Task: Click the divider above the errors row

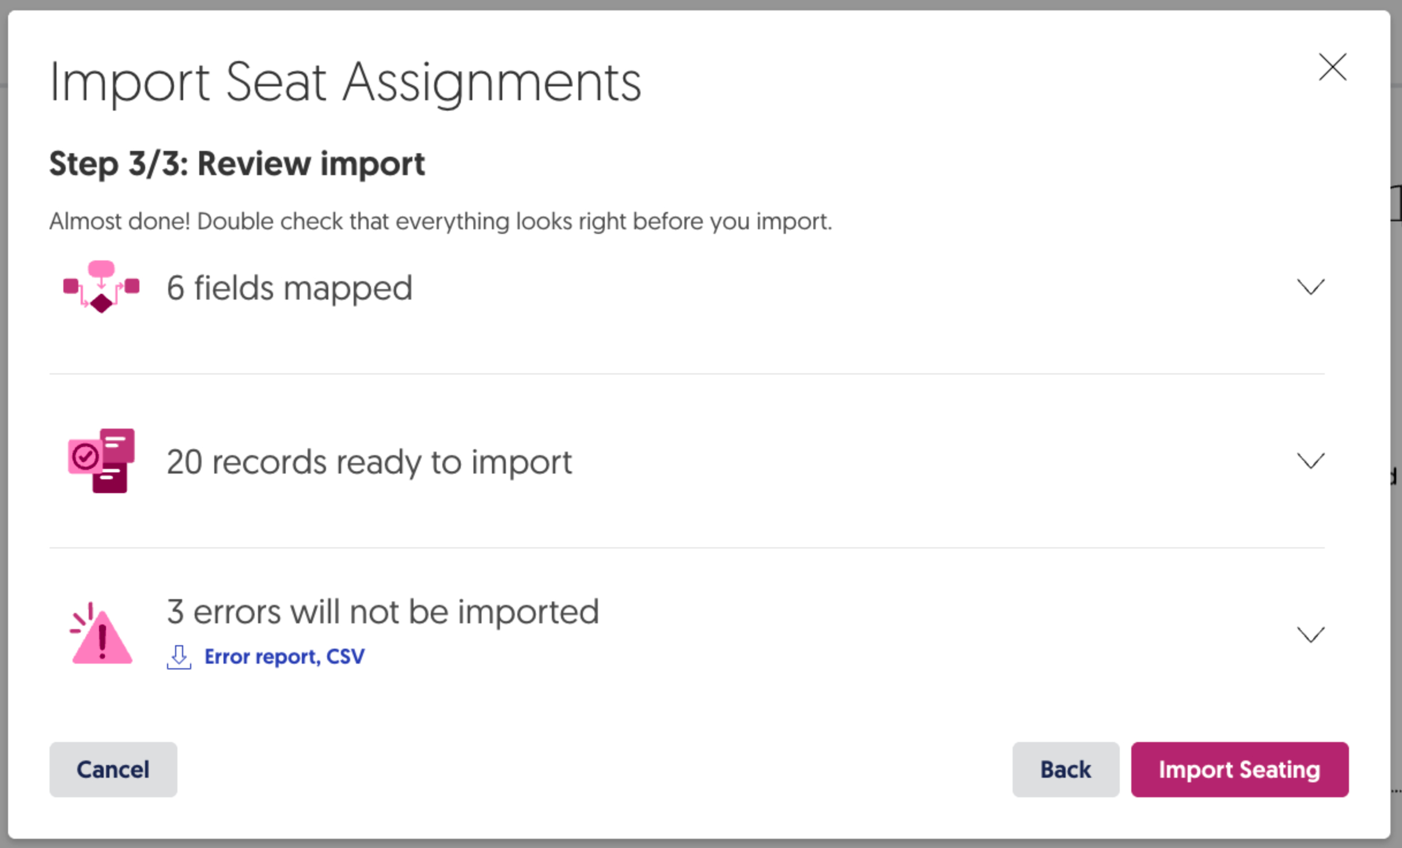Action: coord(687,548)
